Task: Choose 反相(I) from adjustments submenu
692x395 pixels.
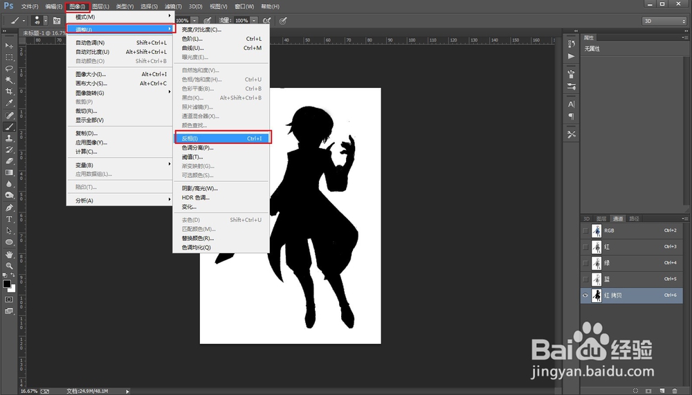Action: pyautogui.click(x=221, y=138)
